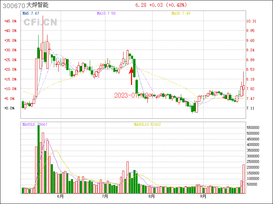Viewport: 273px width, 204px height.
Task: Jump to the 8月 date axis marker
Action: click(152, 196)
